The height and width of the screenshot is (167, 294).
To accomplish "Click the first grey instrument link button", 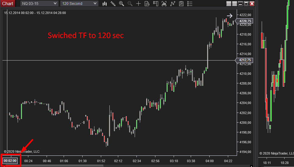I will (x=229, y=4).
